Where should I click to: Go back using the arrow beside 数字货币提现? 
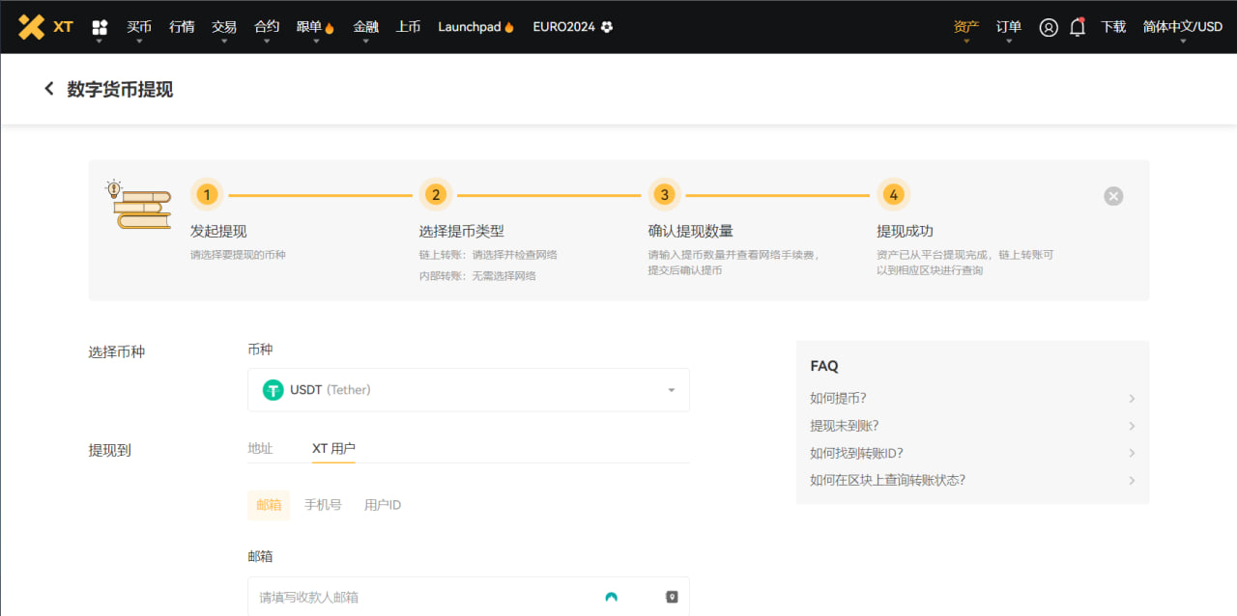[49, 89]
